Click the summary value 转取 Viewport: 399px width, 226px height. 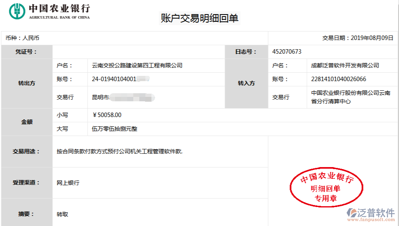[x=62, y=214]
